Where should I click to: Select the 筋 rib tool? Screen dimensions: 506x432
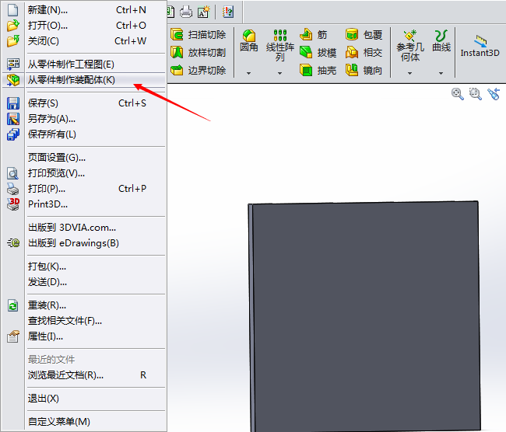pos(314,34)
